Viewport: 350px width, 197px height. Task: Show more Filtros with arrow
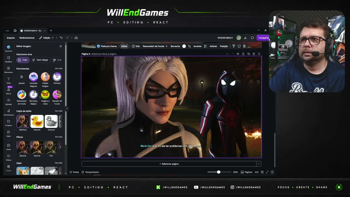[x=60, y=147]
